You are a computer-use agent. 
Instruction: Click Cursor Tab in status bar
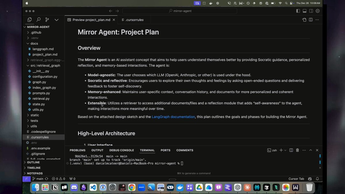point(296,179)
